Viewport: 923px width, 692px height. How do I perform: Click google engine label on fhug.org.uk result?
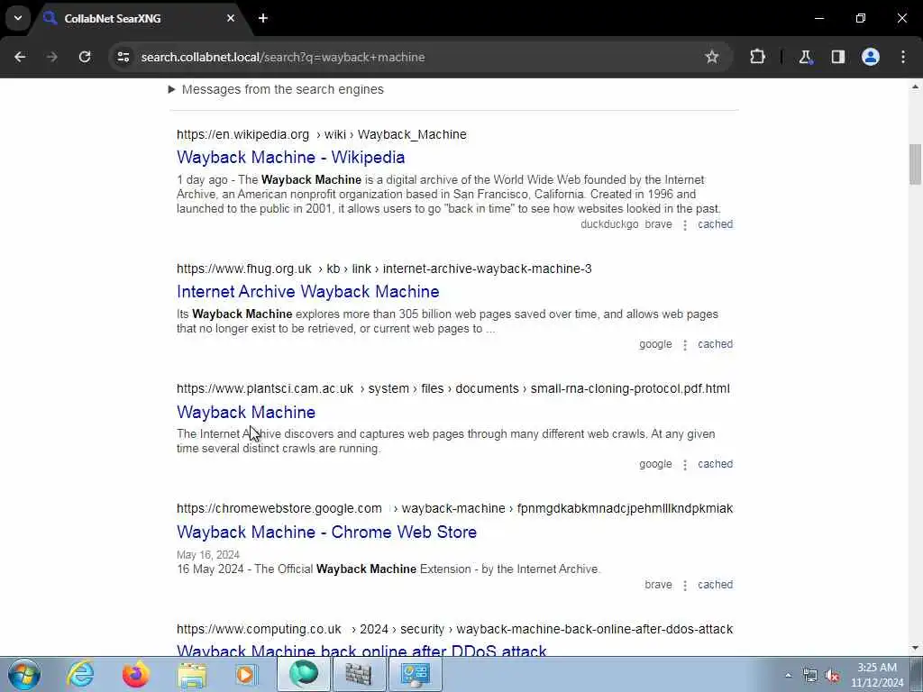(655, 344)
